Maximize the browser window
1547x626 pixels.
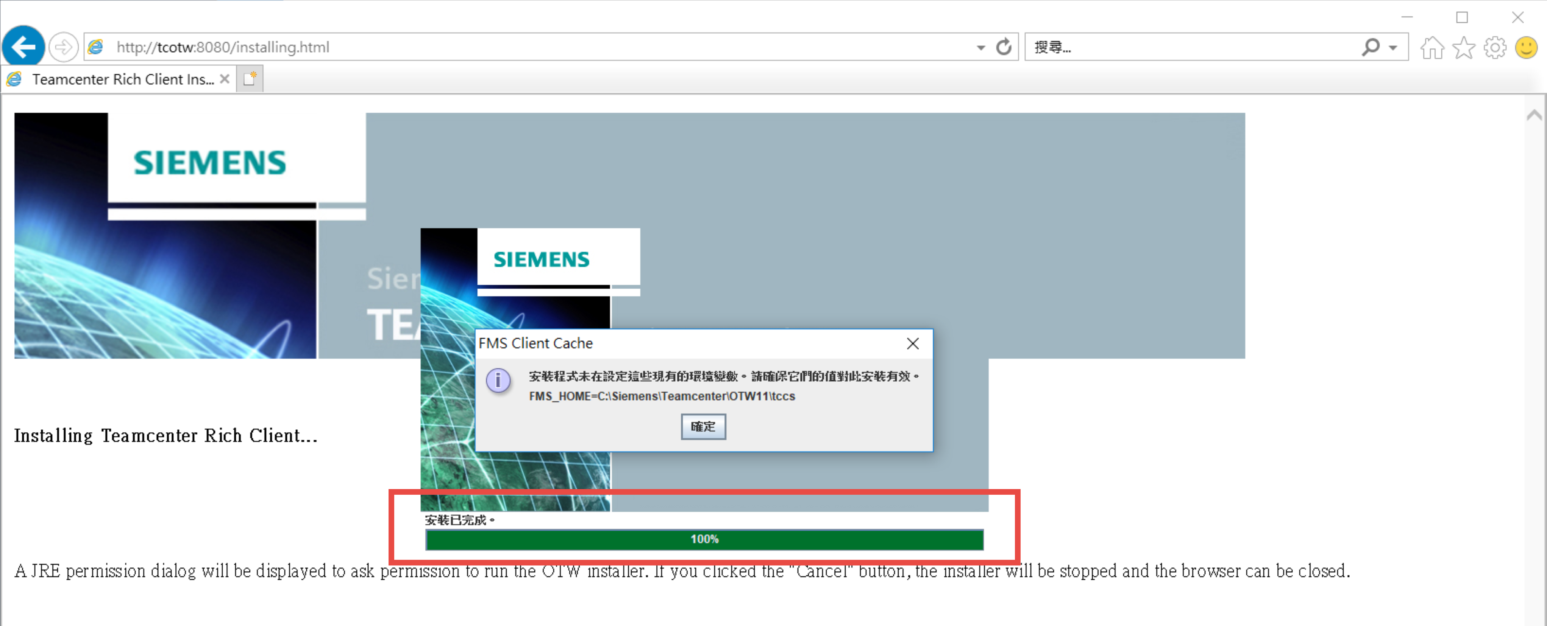[x=1462, y=17]
